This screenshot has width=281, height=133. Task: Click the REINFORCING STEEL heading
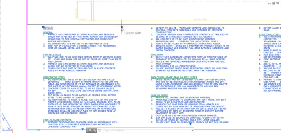(54, 77)
